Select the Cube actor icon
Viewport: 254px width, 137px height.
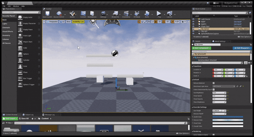point(20,48)
